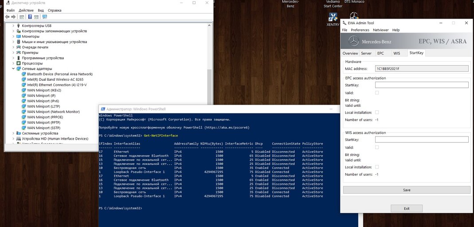Toggle EPC Valid checkbox
Screen dimensions: 474x227
click(x=377, y=93)
